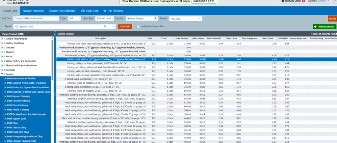The image size is (337, 143).
Task: Open the Welcome ashish y user menu
Action: [318, 1]
